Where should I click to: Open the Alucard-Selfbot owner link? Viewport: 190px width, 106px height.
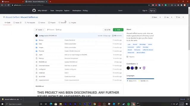pos(12,17)
